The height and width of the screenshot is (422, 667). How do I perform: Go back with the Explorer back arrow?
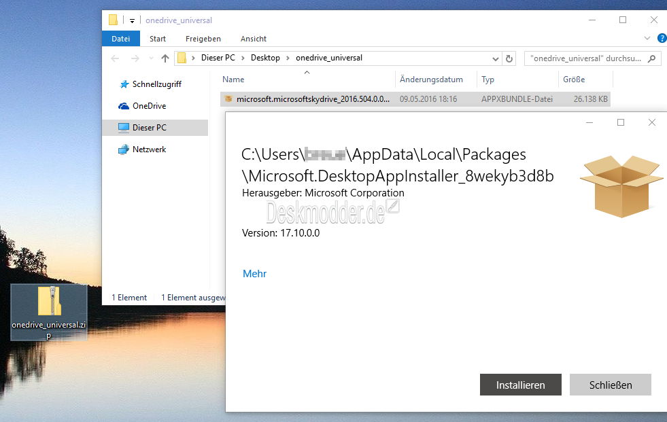(x=115, y=58)
